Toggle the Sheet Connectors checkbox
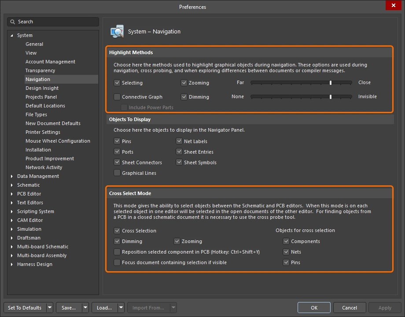 [x=117, y=162]
